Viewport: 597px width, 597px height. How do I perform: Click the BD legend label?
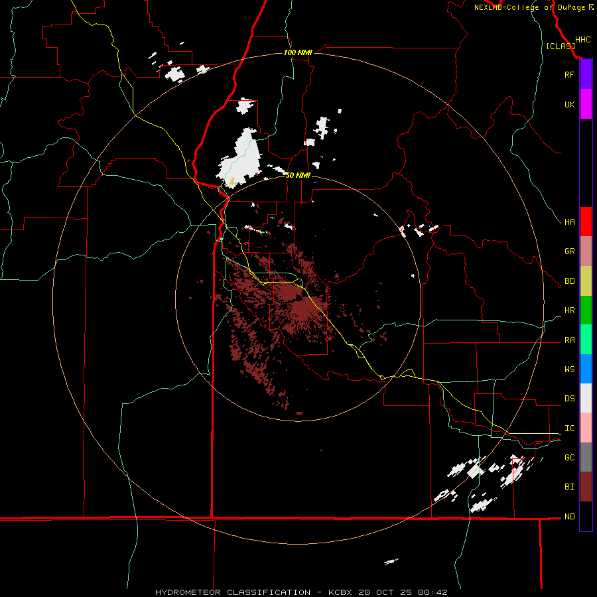(x=569, y=281)
